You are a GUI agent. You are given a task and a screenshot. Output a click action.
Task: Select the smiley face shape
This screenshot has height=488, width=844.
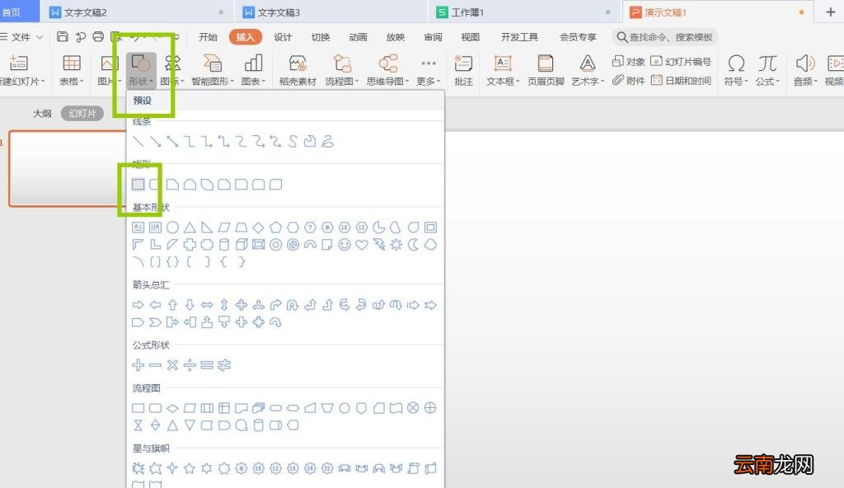345,245
